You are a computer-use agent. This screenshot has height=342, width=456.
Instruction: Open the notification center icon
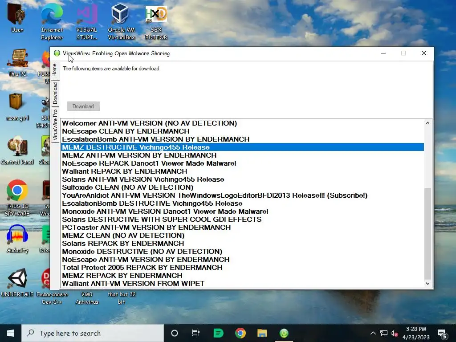coord(442,334)
